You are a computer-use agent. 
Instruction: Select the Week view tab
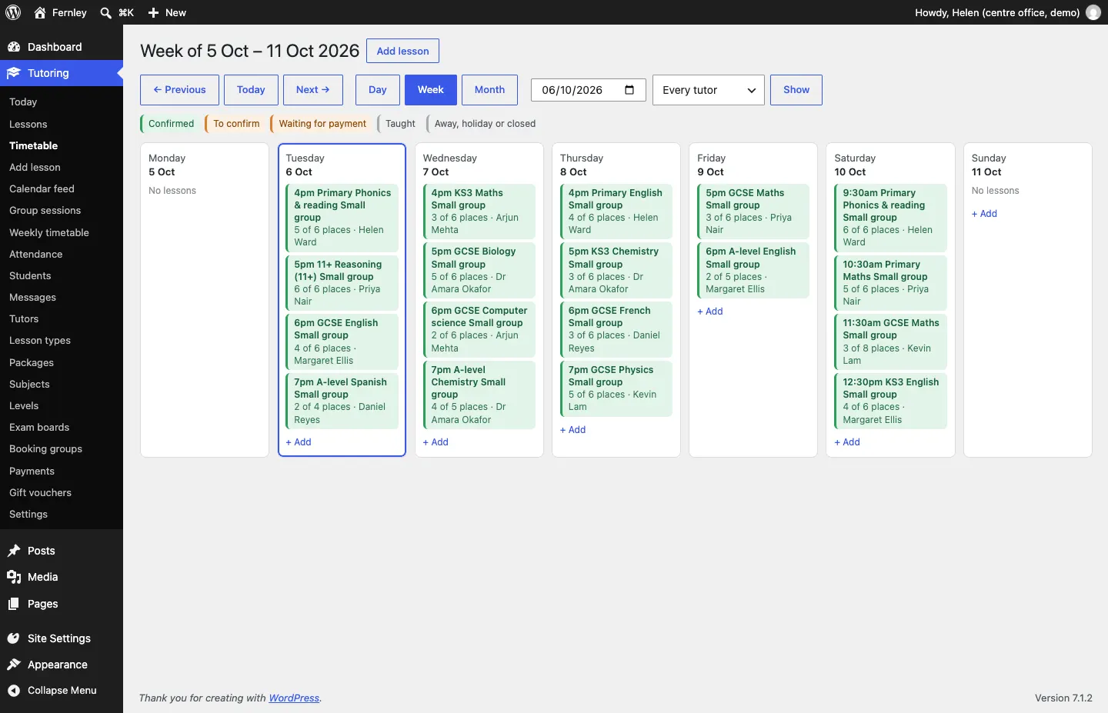click(x=431, y=90)
